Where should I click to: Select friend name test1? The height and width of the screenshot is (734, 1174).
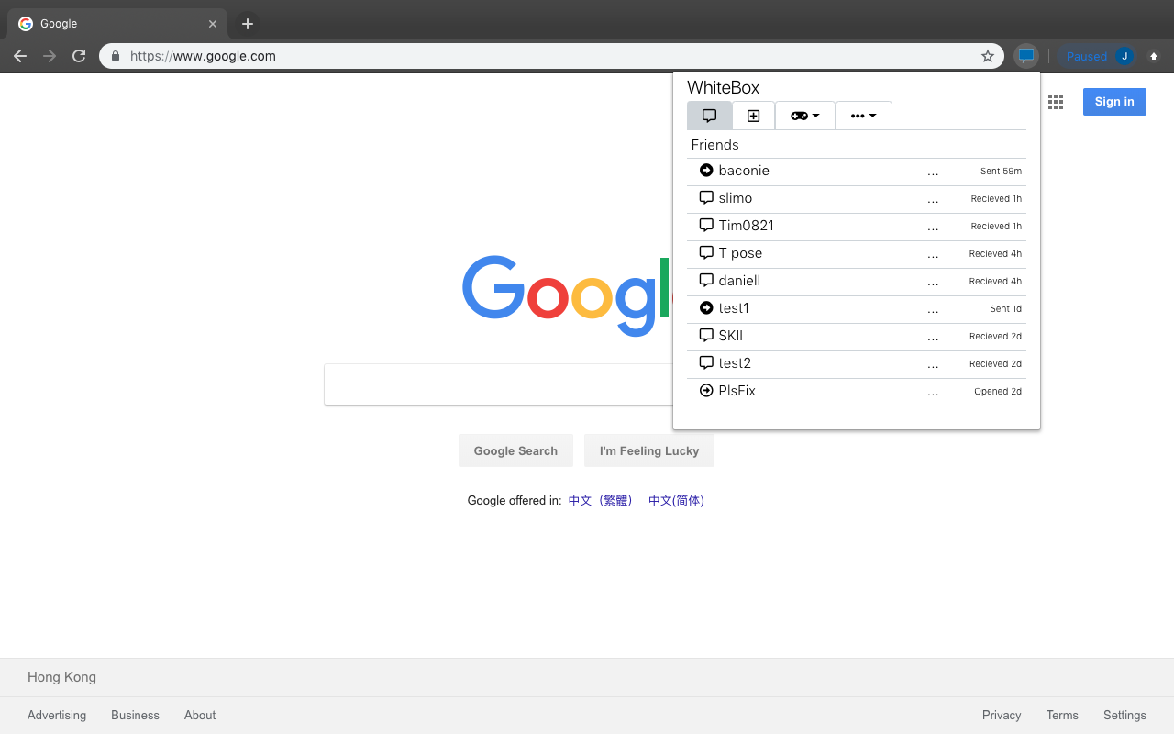coord(734,308)
